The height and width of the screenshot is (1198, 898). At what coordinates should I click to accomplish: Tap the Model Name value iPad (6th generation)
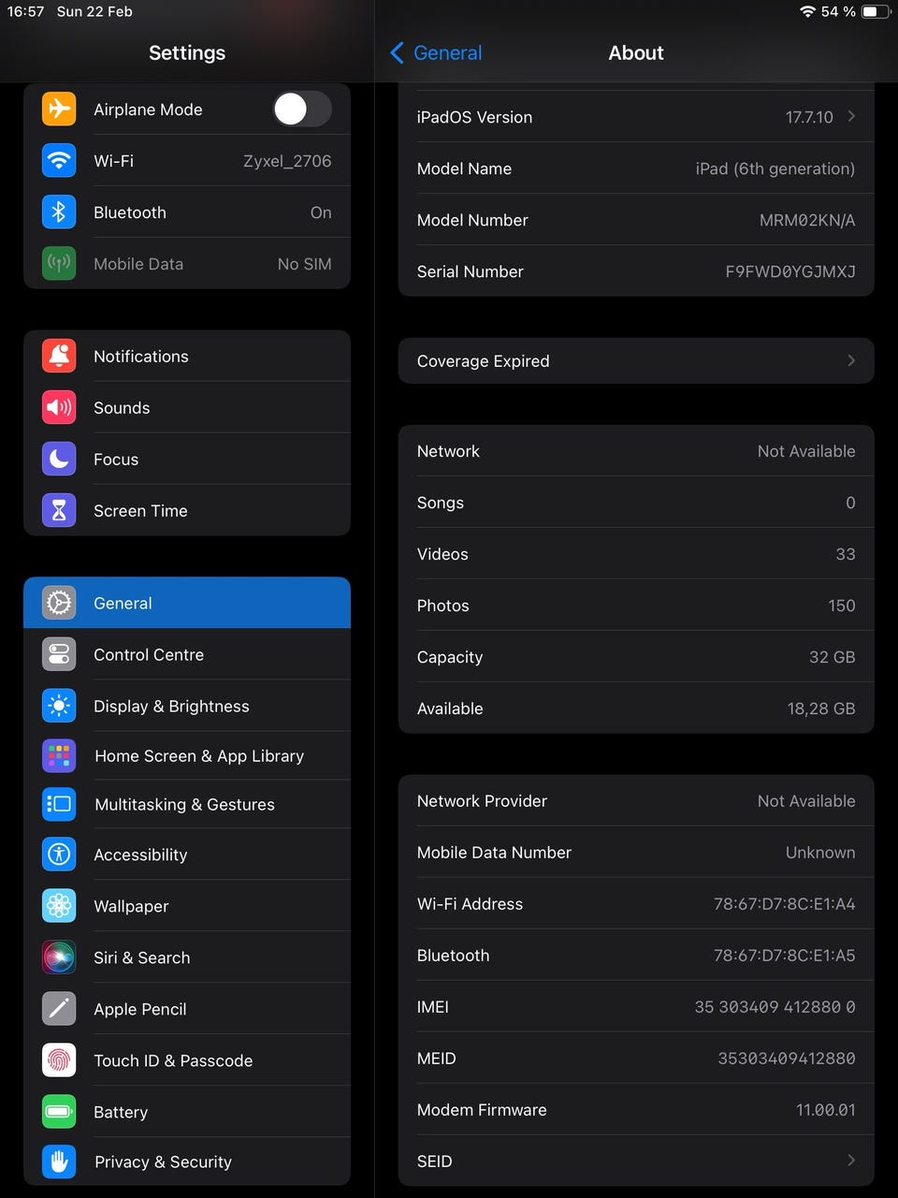(775, 168)
